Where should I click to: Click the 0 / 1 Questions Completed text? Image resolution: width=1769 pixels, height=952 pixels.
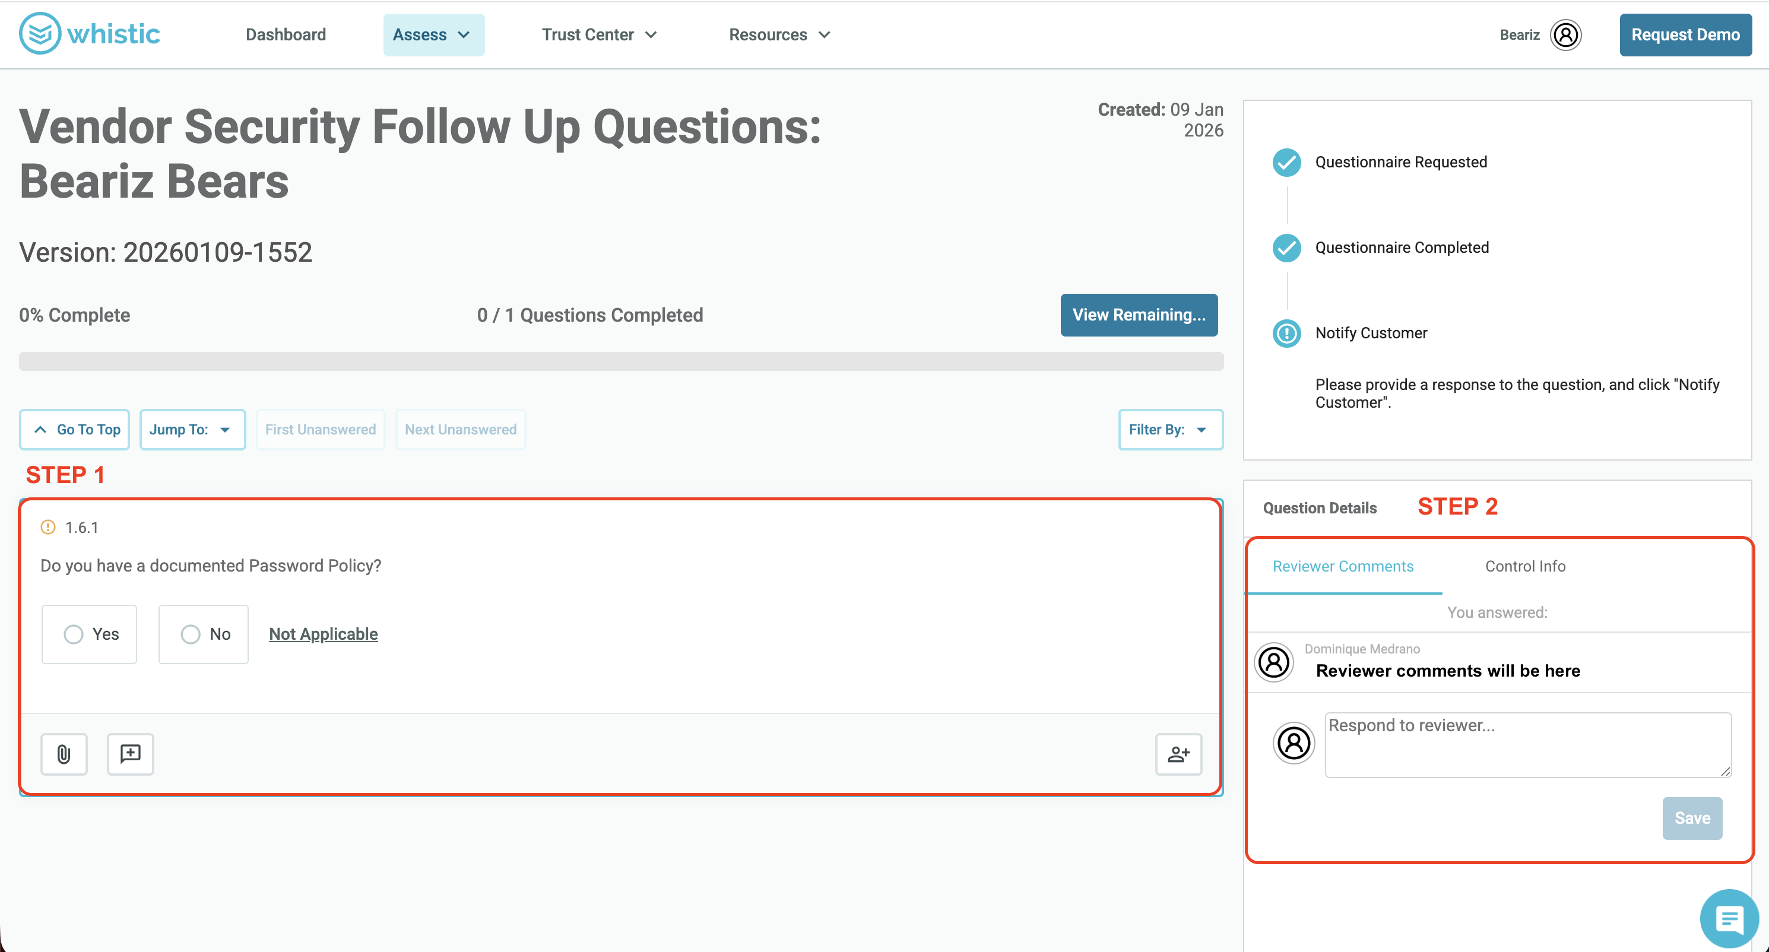[590, 315]
